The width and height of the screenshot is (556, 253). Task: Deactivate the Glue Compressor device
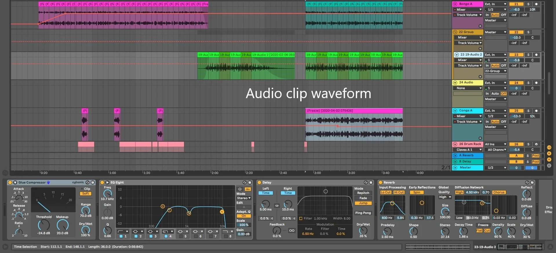(10, 183)
